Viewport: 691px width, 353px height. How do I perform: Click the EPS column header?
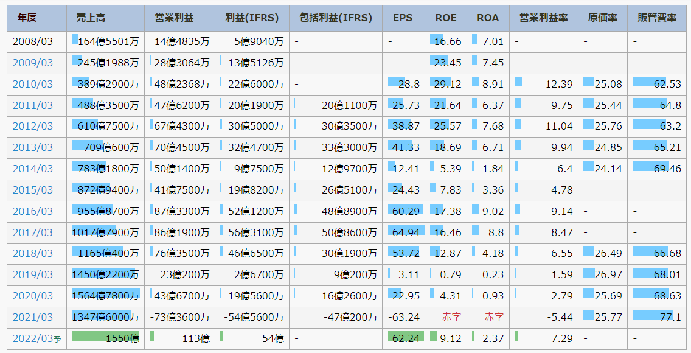point(403,18)
